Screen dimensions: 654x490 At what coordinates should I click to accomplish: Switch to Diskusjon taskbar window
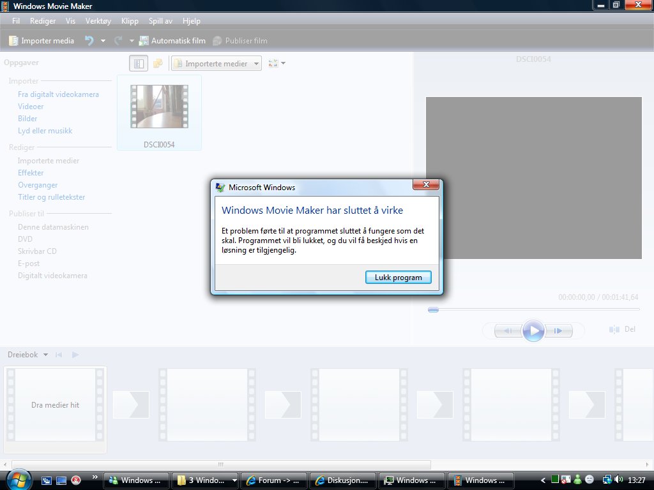click(343, 480)
